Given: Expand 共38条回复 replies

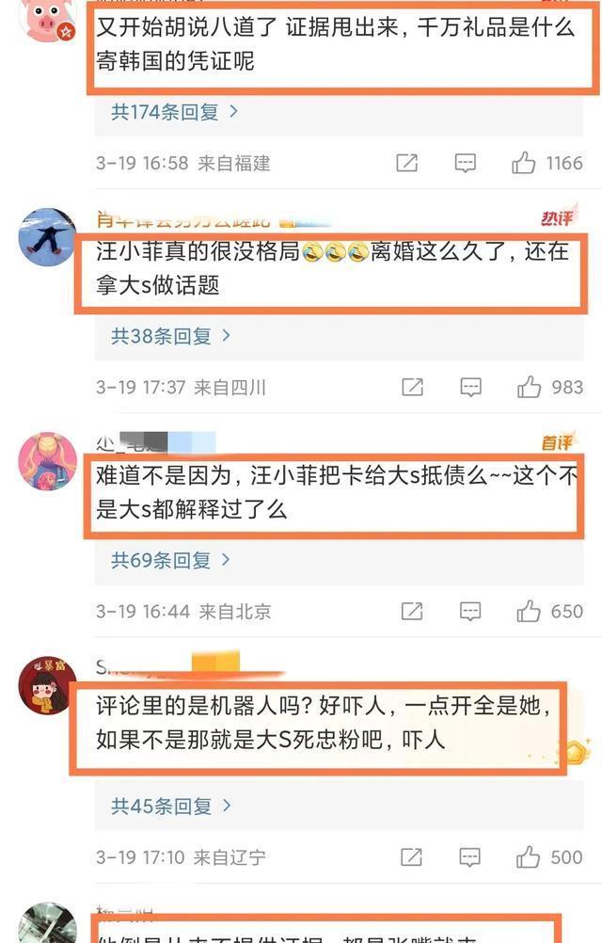Looking at the screenshot, I should (x=170, y=336).
